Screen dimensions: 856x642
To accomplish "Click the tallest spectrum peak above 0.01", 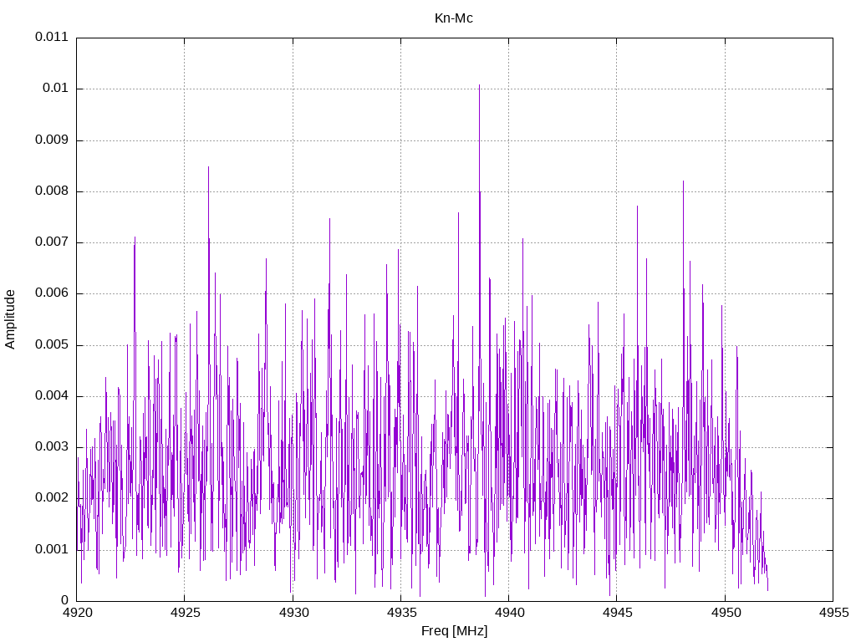I will [479, 87].
